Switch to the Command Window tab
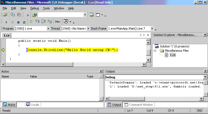 (139, 105)
